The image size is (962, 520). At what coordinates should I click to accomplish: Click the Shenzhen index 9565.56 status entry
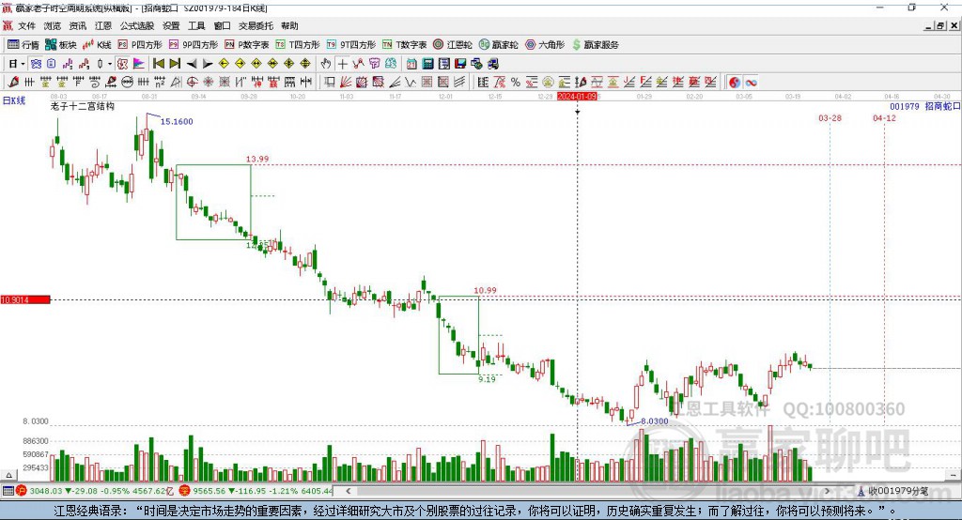[x=256, y=491]
